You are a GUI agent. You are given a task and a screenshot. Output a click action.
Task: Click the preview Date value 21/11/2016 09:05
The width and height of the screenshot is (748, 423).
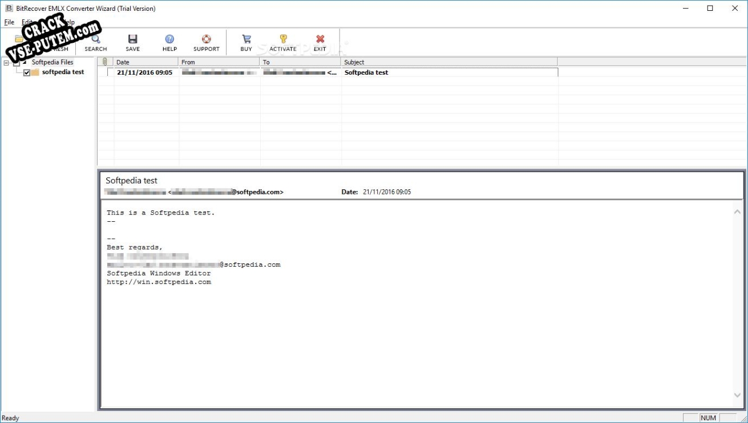coord(387,192)
